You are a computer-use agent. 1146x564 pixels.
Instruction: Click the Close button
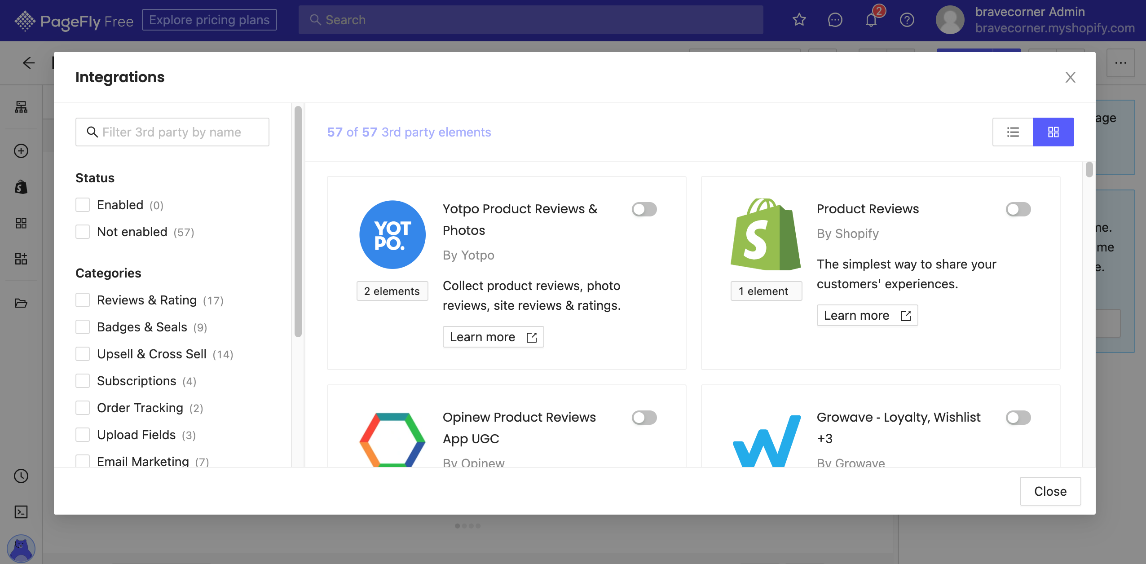pyautogui.click(x=1050, y=491)
